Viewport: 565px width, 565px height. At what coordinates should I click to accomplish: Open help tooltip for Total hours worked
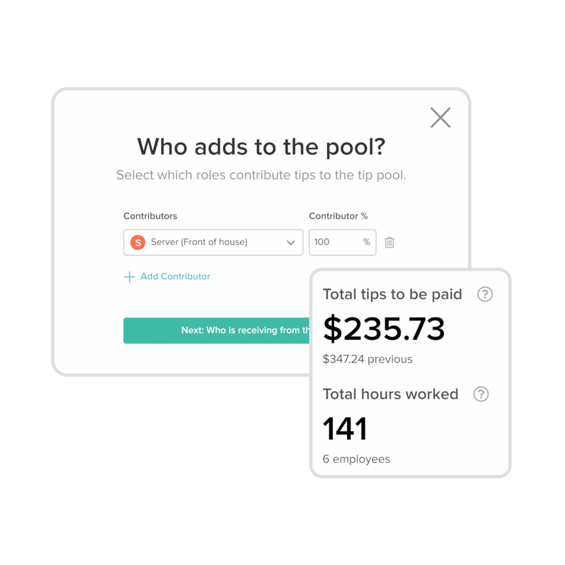(x=481, y=394)
